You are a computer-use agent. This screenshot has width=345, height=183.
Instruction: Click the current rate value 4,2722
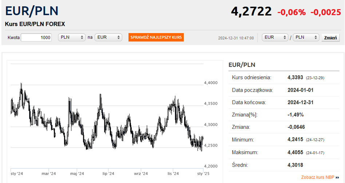click(x=251, y=11)
